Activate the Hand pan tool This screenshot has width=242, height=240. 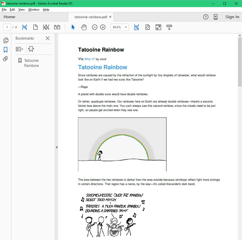coord(84,27)
